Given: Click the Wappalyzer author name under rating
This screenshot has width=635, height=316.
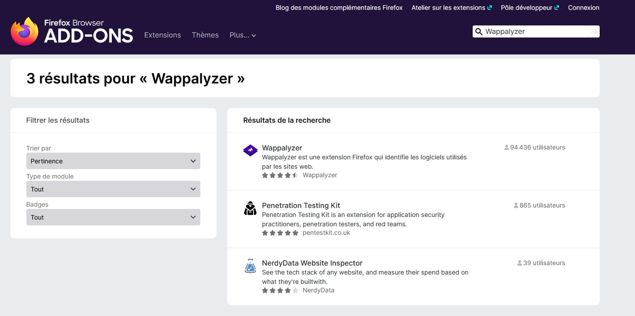Looking at the screenshot, I should click(320, 175).
